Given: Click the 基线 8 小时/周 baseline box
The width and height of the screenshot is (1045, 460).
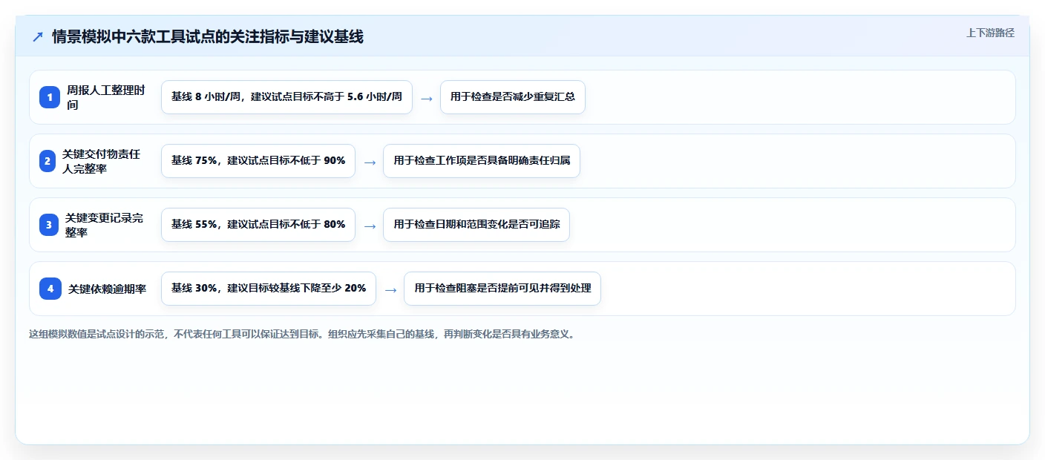Looking at the screenshot, I should [286, 97].
